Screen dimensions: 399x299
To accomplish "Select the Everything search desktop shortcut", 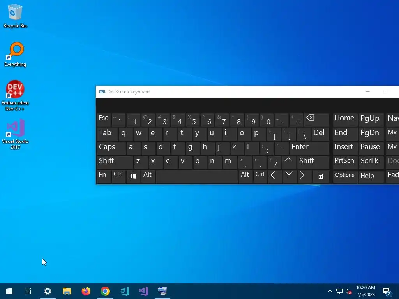I will (x=15, y=55).
